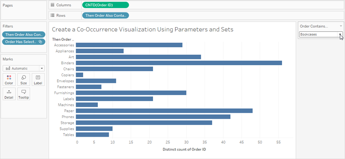The height and width of the screenshot is (159, 345).
Task: Click the Bookcases parameter value field
Action: point(318,34)
